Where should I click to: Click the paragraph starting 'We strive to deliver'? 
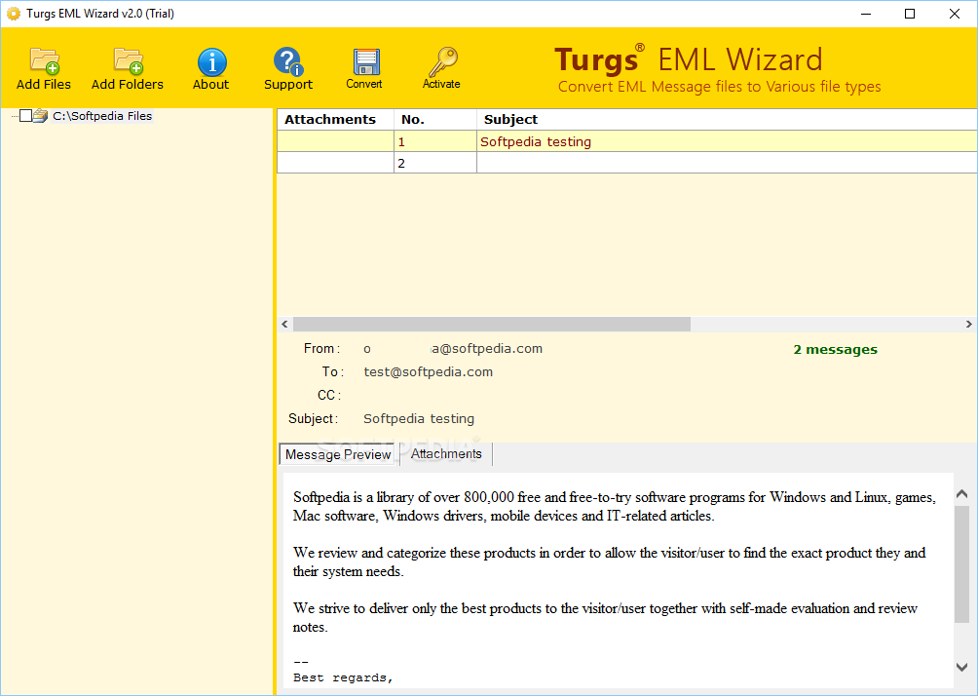coord(605,617)
